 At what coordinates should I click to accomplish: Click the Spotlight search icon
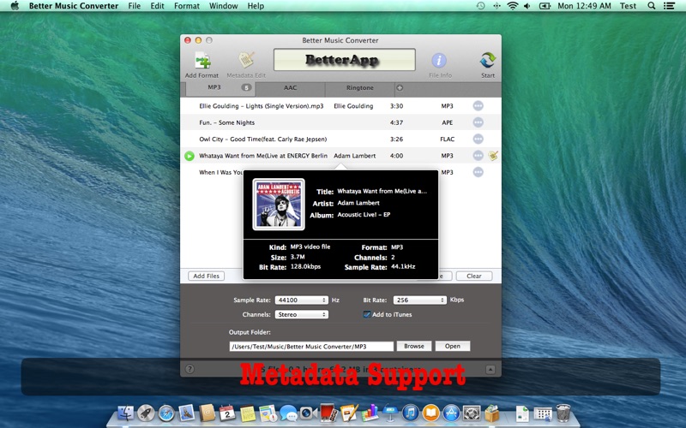tap(652, 6)
